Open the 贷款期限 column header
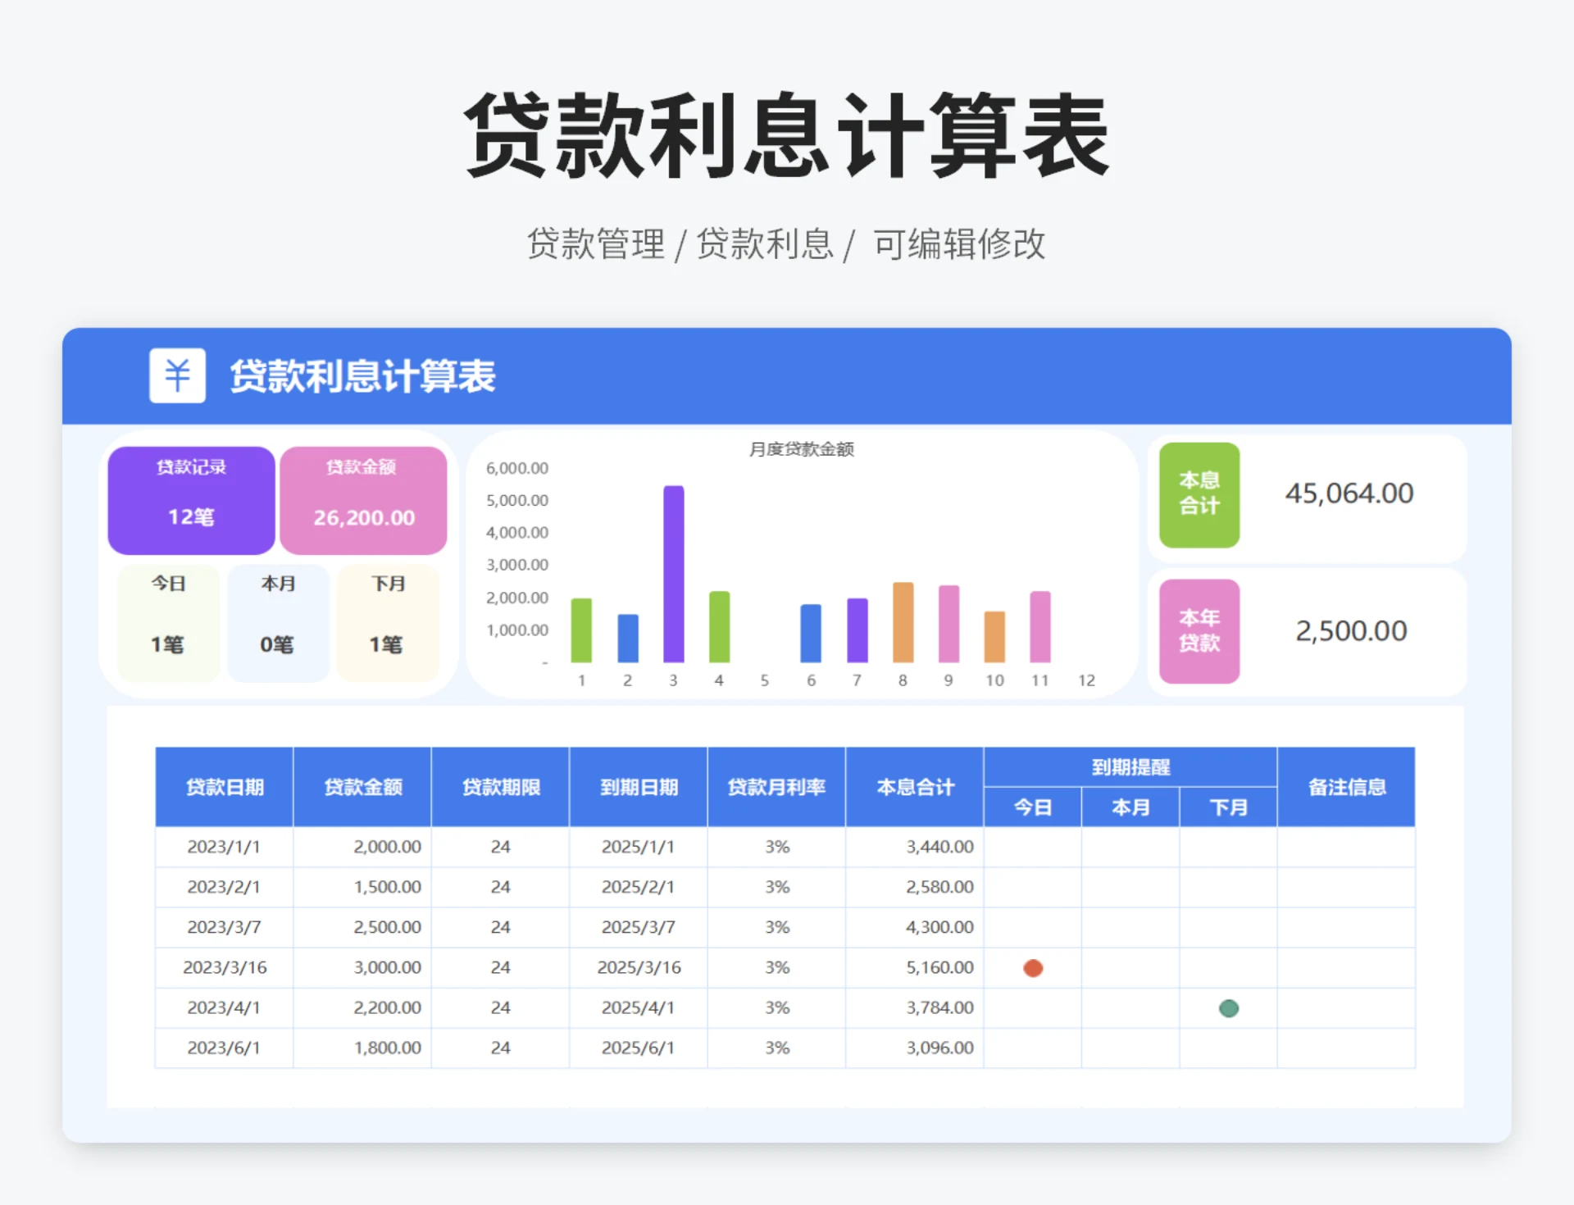This screenshot has width=1574, height=1205. click(x=500, y=786)
